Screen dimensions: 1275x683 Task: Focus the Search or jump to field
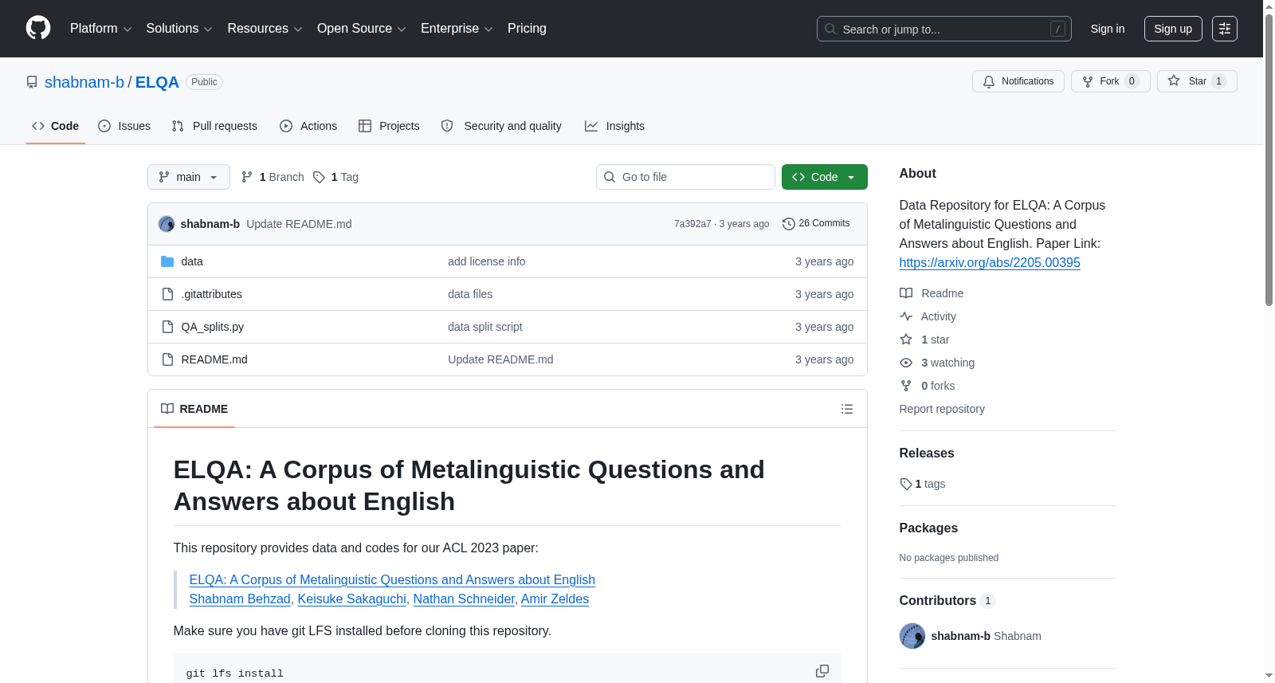pos(943,29)
